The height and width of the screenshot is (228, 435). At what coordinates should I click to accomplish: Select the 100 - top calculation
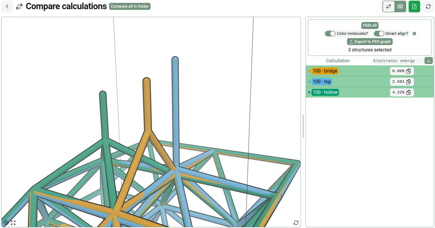[322, 82]
